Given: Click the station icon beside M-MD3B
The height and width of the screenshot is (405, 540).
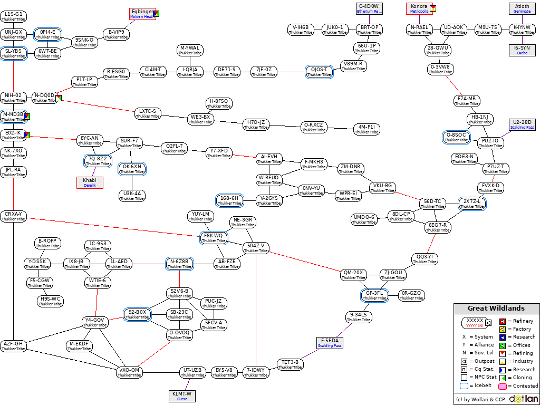Looking at the screenshot, I should (x=27, y=117).
